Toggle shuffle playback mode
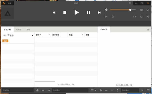Screen dimensions: 152x94 click(148, 17)
